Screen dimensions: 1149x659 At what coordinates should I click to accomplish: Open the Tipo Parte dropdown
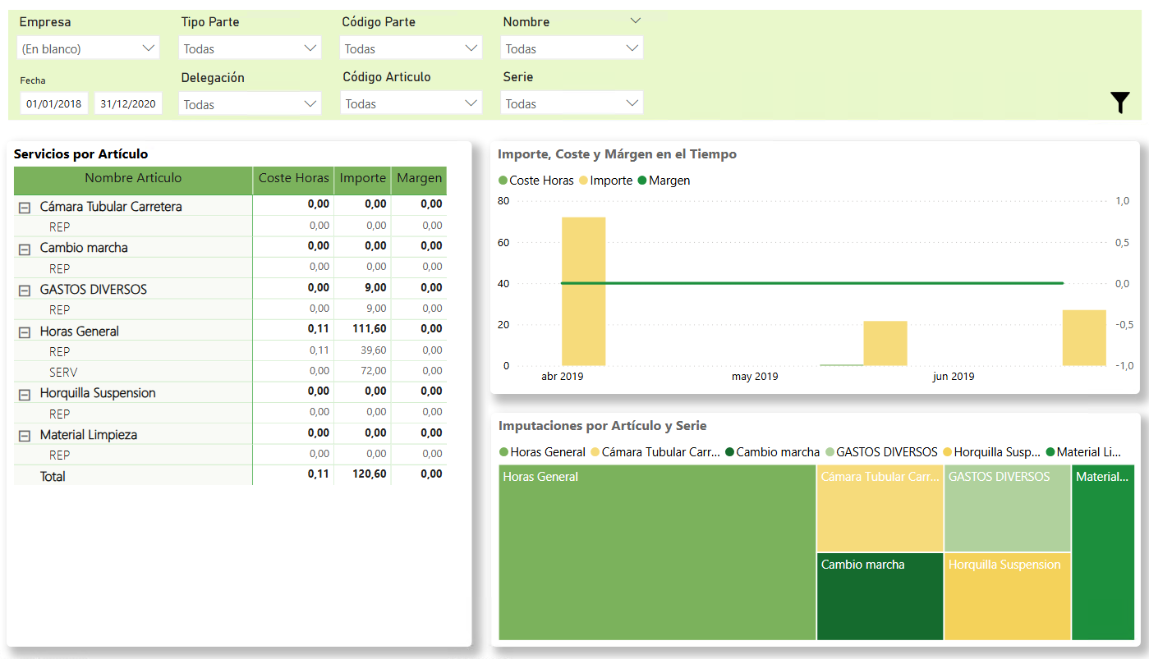(250, 48)
